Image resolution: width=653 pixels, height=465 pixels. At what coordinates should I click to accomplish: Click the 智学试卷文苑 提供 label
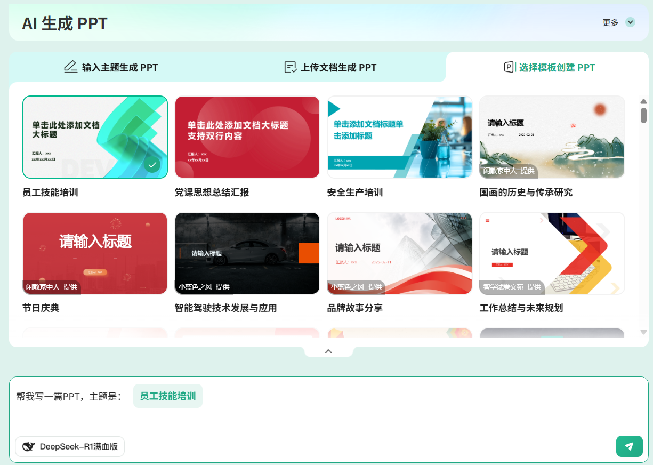(x=512, y=287)
